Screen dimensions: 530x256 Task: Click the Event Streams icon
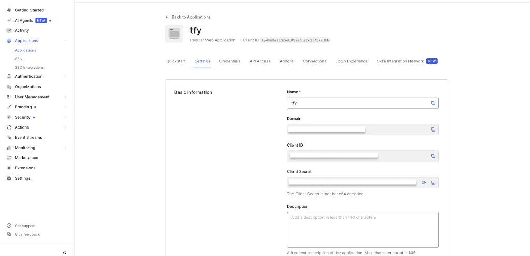coord(9,137)
